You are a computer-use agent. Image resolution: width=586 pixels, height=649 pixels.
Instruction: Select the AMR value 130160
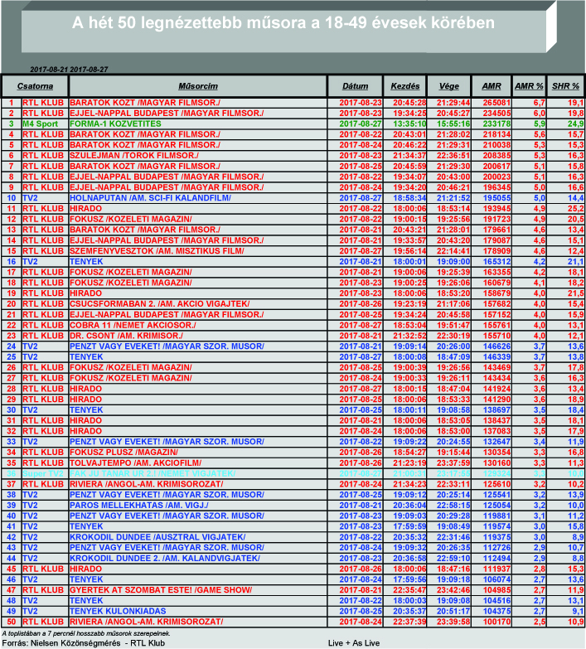pyautogui.click(x=496, y=463)
